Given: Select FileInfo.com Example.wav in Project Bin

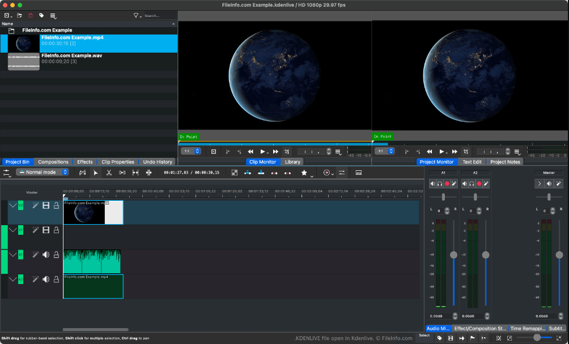Looking at the screenshot, I should point(71,56).
